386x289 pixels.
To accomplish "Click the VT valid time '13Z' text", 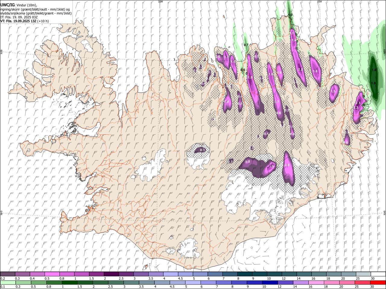I will click(18, 21).
